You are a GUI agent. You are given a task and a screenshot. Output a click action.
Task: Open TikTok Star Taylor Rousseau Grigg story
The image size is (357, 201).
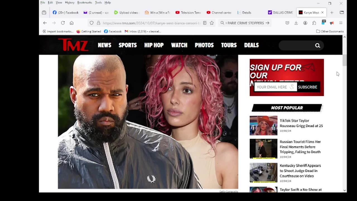pyautogui.click(x=301, y=123)
